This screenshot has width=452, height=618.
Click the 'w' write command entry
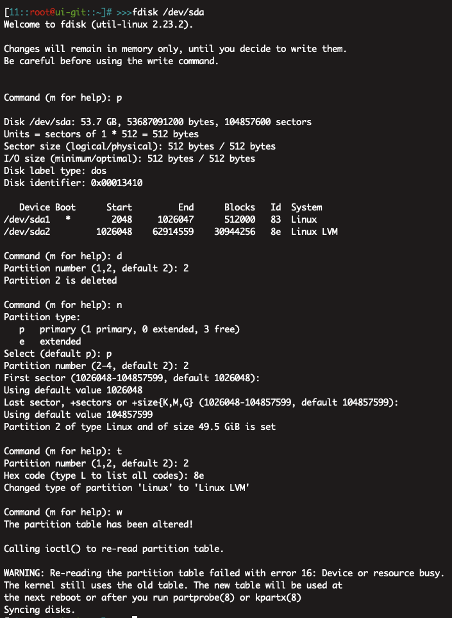pos(119,512)
